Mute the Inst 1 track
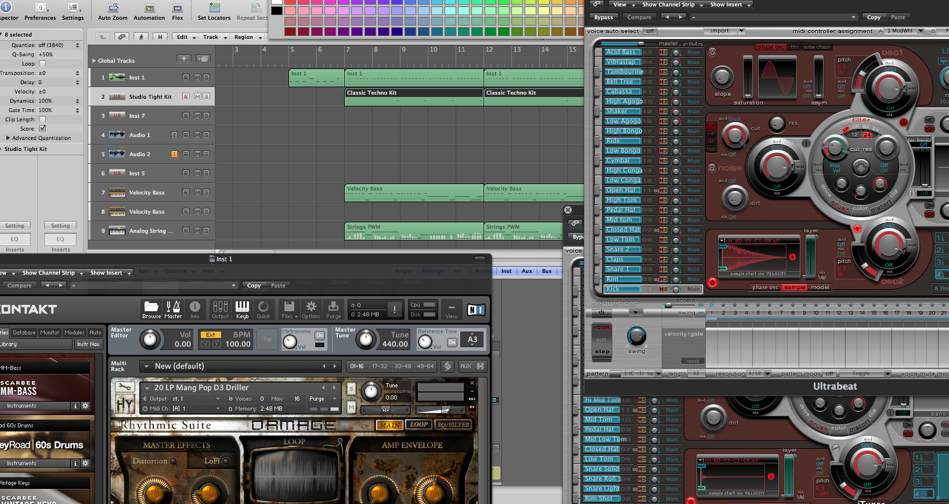This screenshot has width=949, height=504. (x=197, y=77)
